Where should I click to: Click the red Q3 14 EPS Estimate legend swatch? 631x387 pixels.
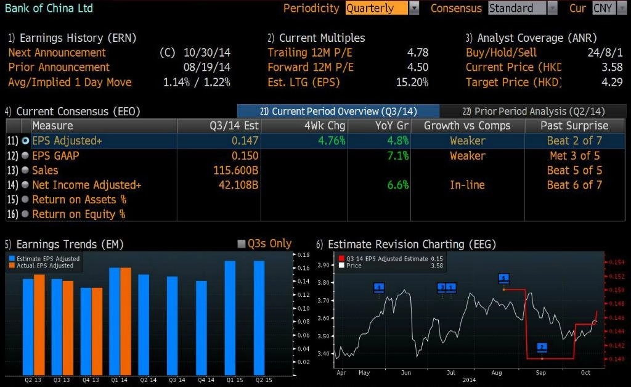341,259
